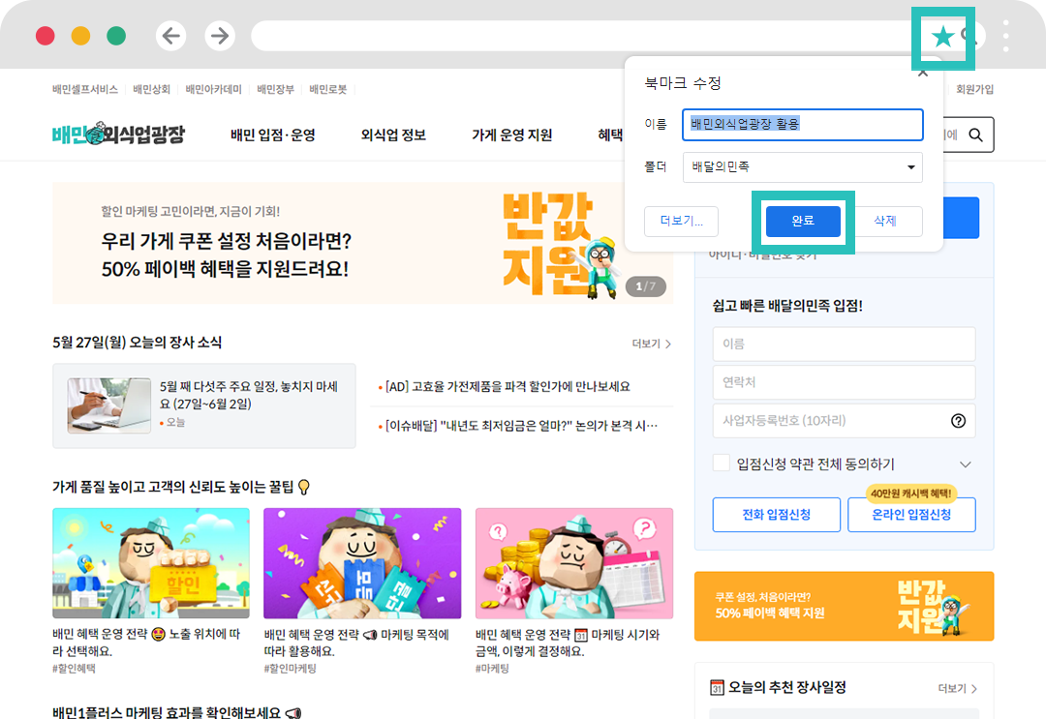Image resolution: width=1046 pixels, height=719 pixels.
Task: Click 더보기 next to 오늘의 추천 장사일정
Action: coord(957,688)
